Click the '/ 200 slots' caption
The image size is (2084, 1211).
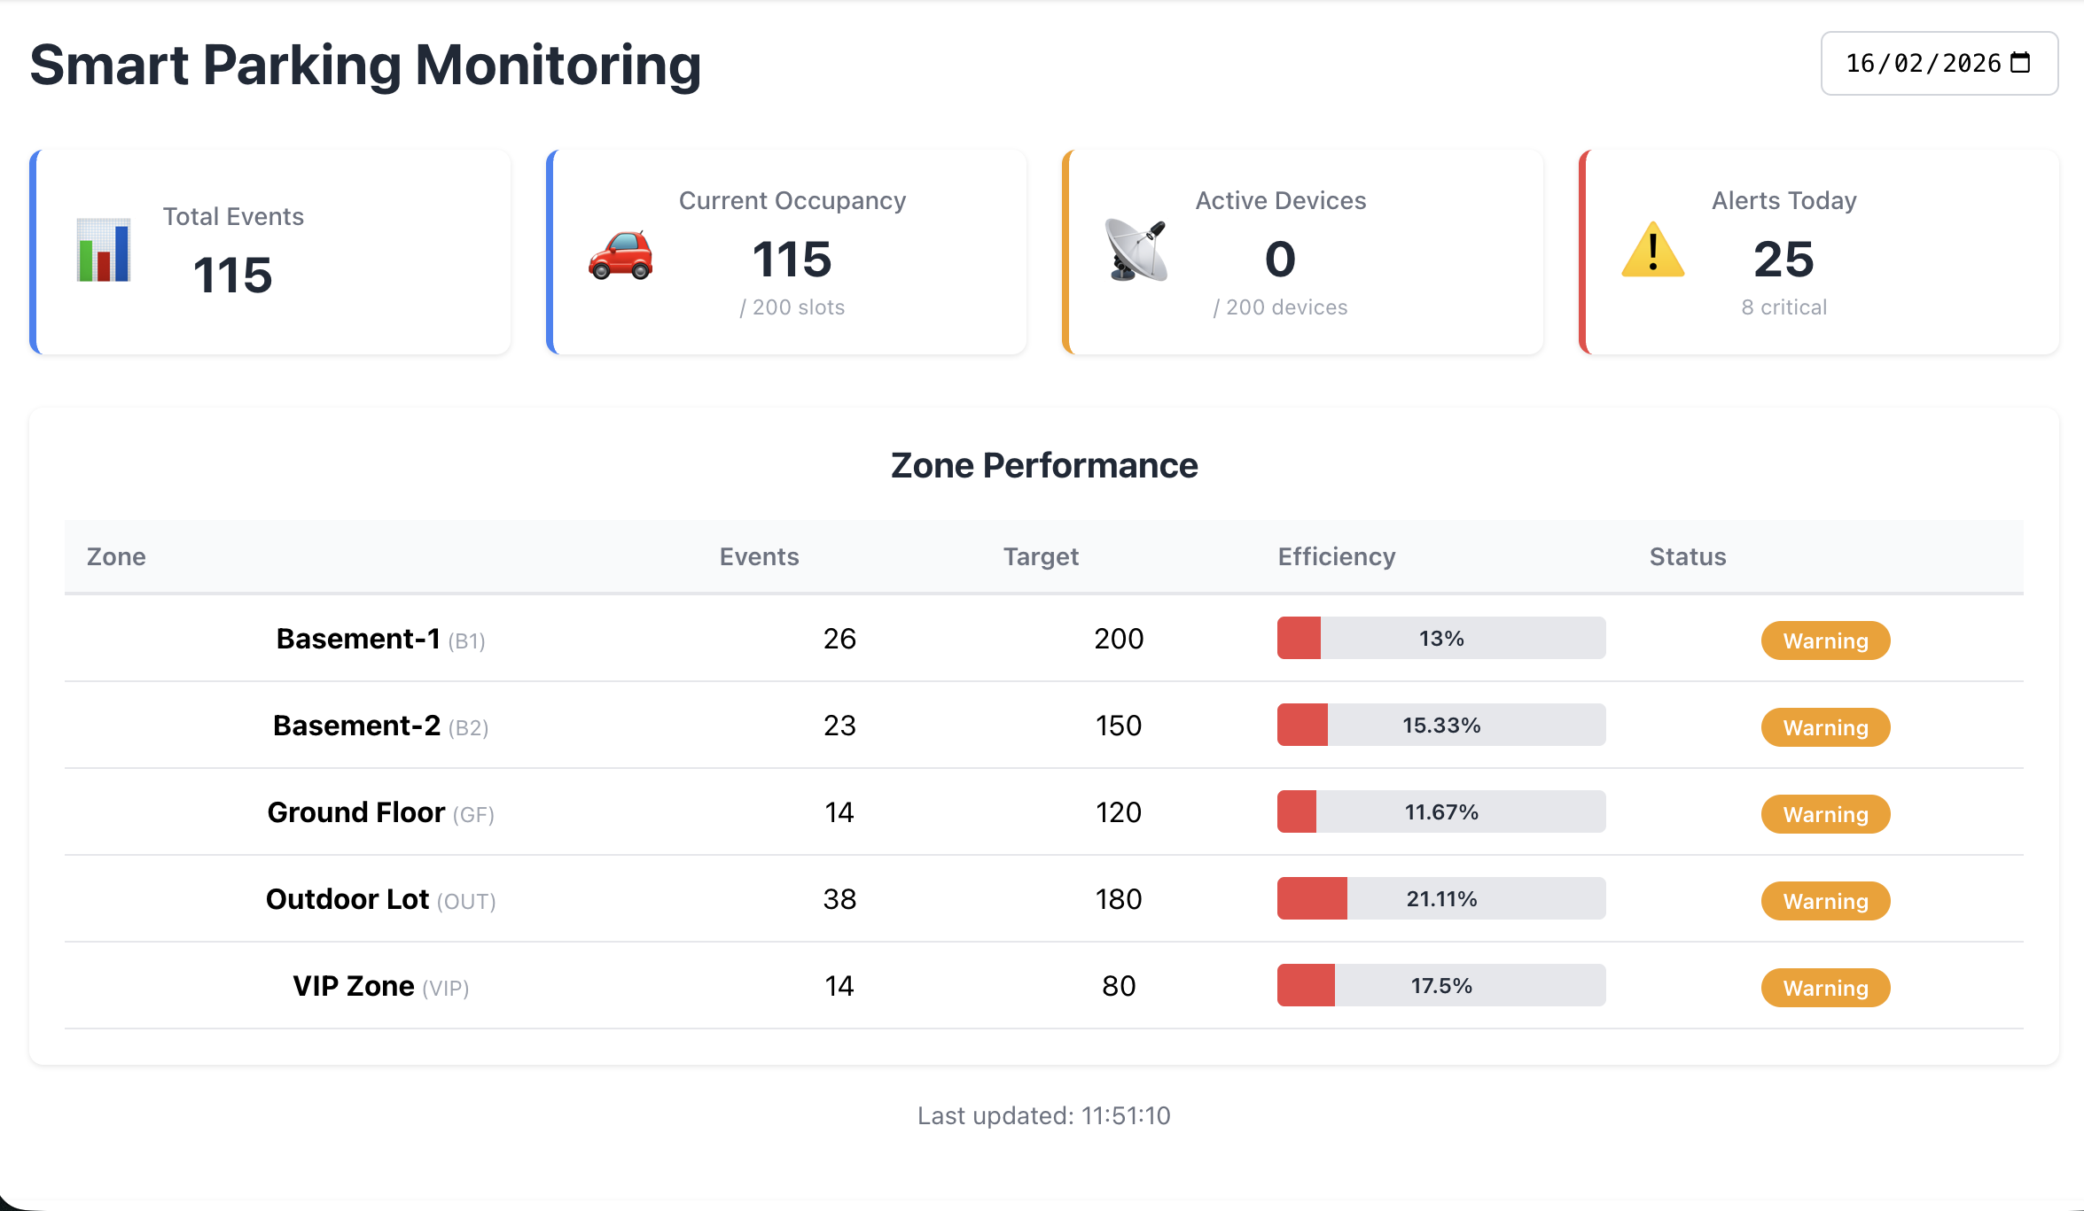point(792,307)
